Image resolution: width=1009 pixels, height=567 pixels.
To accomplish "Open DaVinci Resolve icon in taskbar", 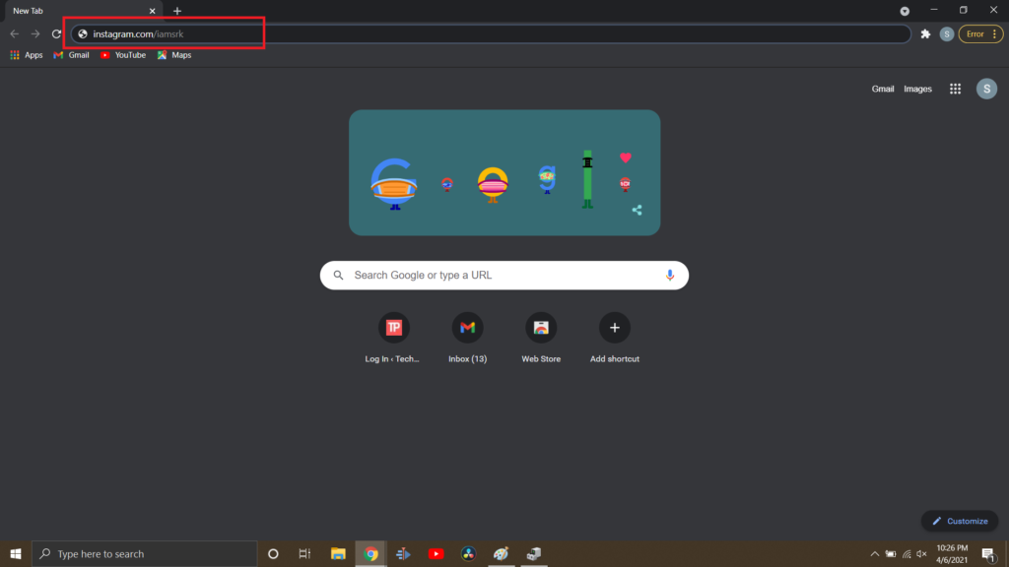I will [468, 553].
